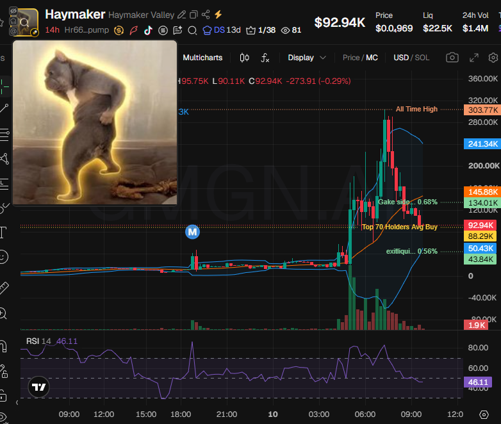Select the forecast position tool

tap(4, 184)
